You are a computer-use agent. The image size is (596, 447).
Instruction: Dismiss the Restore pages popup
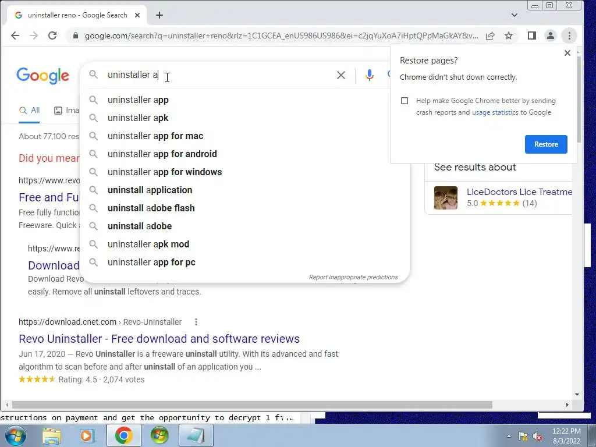[x=567, y=53]
